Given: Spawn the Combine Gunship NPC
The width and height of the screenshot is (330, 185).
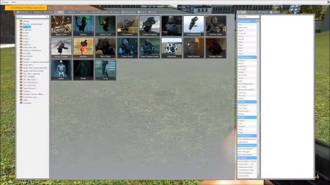Looking at the screenshot, I should 194,26.
